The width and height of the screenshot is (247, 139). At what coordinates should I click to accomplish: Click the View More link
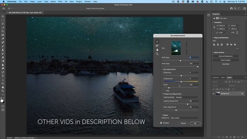[x=225, y=64]
